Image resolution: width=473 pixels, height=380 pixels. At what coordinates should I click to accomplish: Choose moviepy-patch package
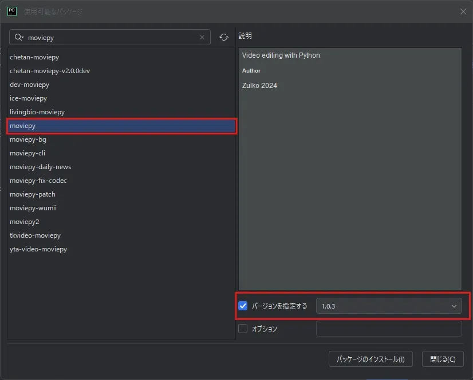click(x=121, y=194)
